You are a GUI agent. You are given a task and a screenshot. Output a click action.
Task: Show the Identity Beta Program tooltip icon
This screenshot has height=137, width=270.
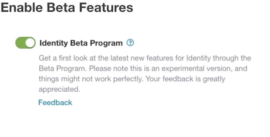[130, 42]
